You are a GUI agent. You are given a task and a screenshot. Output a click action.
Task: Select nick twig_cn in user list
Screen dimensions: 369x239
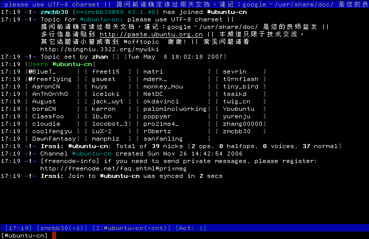tap(237, 101)
